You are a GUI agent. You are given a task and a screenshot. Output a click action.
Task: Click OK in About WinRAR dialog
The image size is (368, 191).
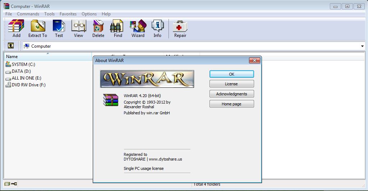click(x=232, y=74)
